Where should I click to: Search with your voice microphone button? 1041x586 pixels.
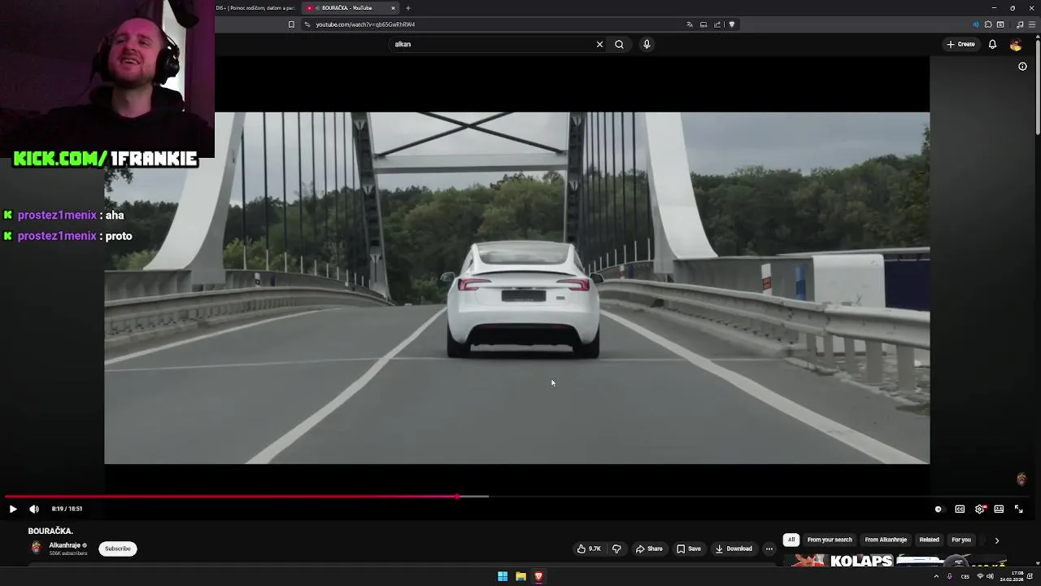647,44
